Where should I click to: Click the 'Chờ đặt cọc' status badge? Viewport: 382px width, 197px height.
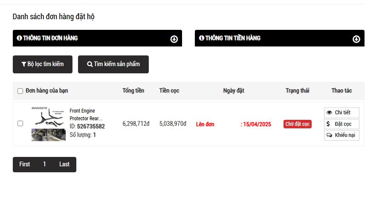coord(298,124)
